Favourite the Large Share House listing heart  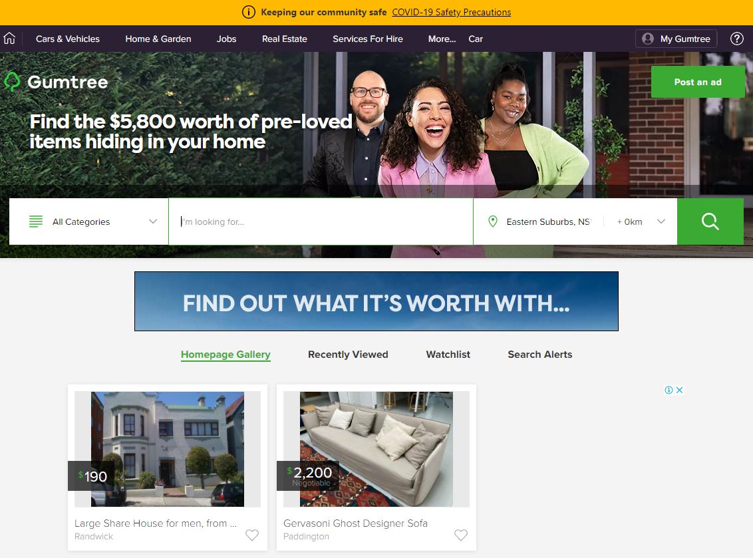252,535
